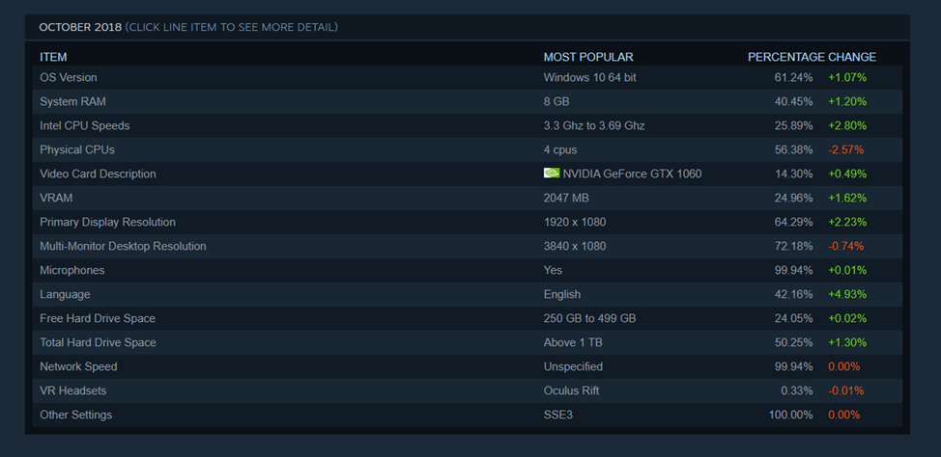941x457 pixels.
Task: Open Primary Display Resolution details
Action: pos(107,222)
